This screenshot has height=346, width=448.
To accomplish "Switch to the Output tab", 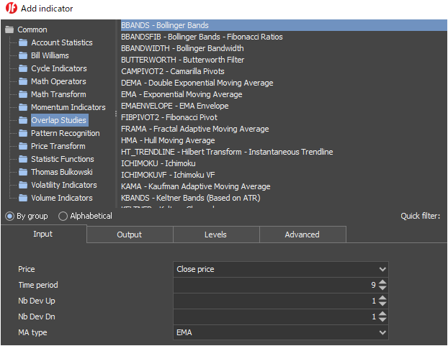I will click(130, 235).
